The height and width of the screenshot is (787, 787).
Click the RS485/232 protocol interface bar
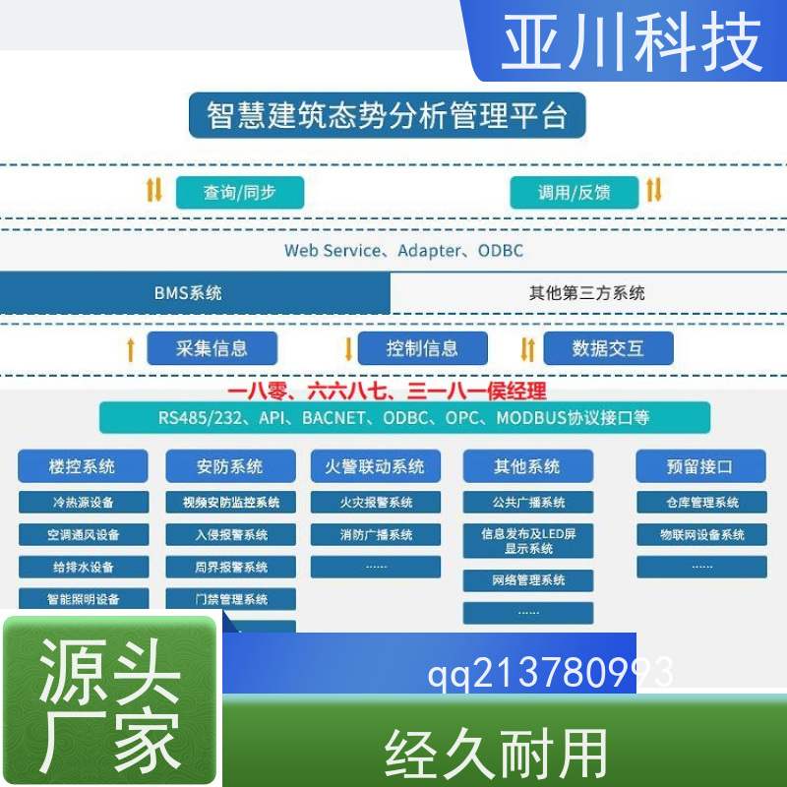[404, 417]
